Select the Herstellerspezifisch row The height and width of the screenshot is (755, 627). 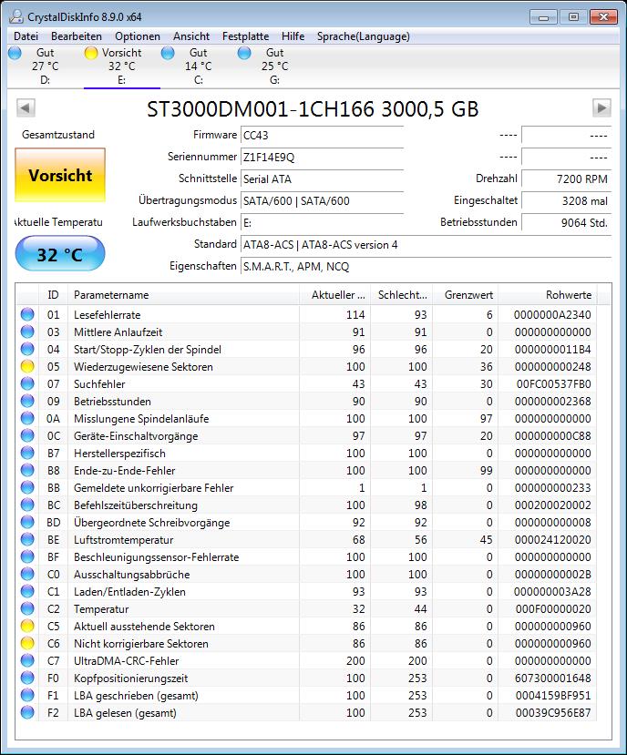[307, 454]
